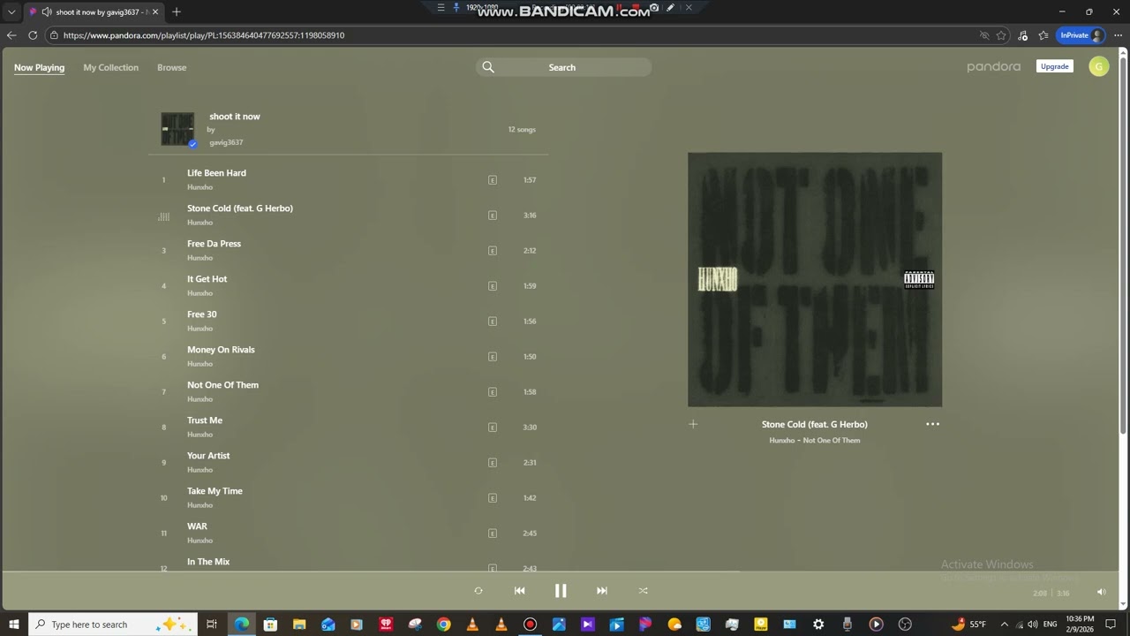1130x636 pixels.
Task: Reload the Pandora page
Action: tap(33, 35)
